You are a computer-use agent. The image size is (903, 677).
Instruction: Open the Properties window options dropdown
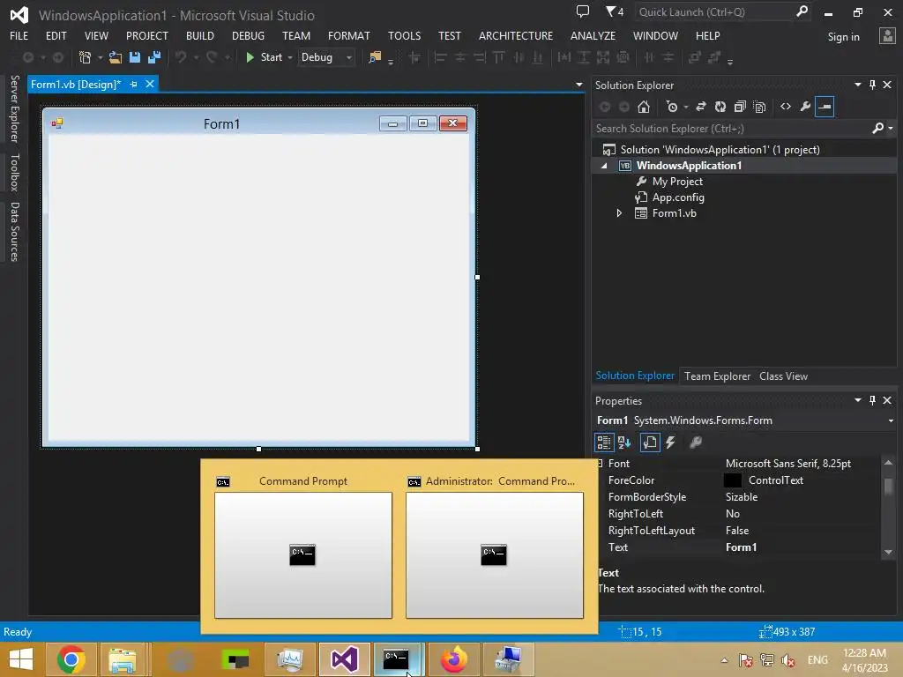[x=857, y=400]
